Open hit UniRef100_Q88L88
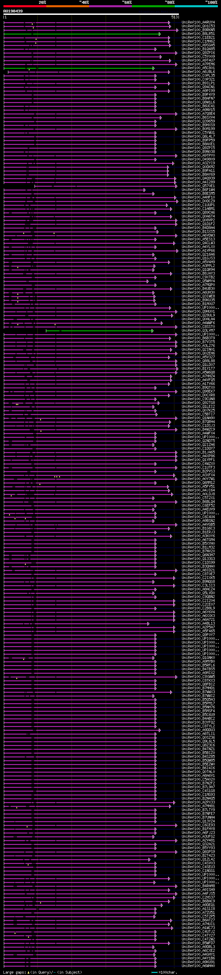The width and height of the screenshot is (221, 975). tap(198, 361)
